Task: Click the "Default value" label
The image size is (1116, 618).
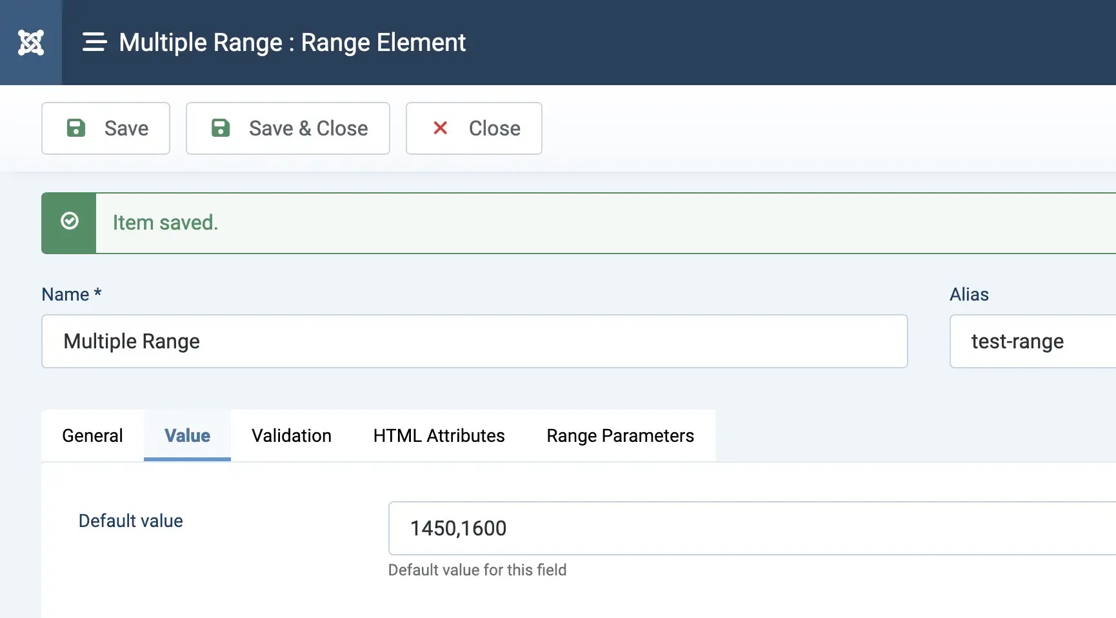Action: tap(131, 521)
